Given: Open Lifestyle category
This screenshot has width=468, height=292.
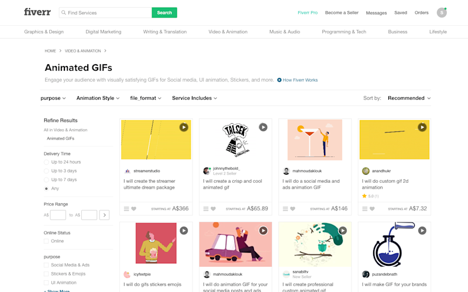Looking at the screenshot, I should pyautogui.click(x=438, y=32).
